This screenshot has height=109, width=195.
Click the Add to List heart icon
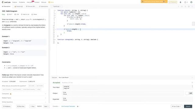(x=22, y=15)
